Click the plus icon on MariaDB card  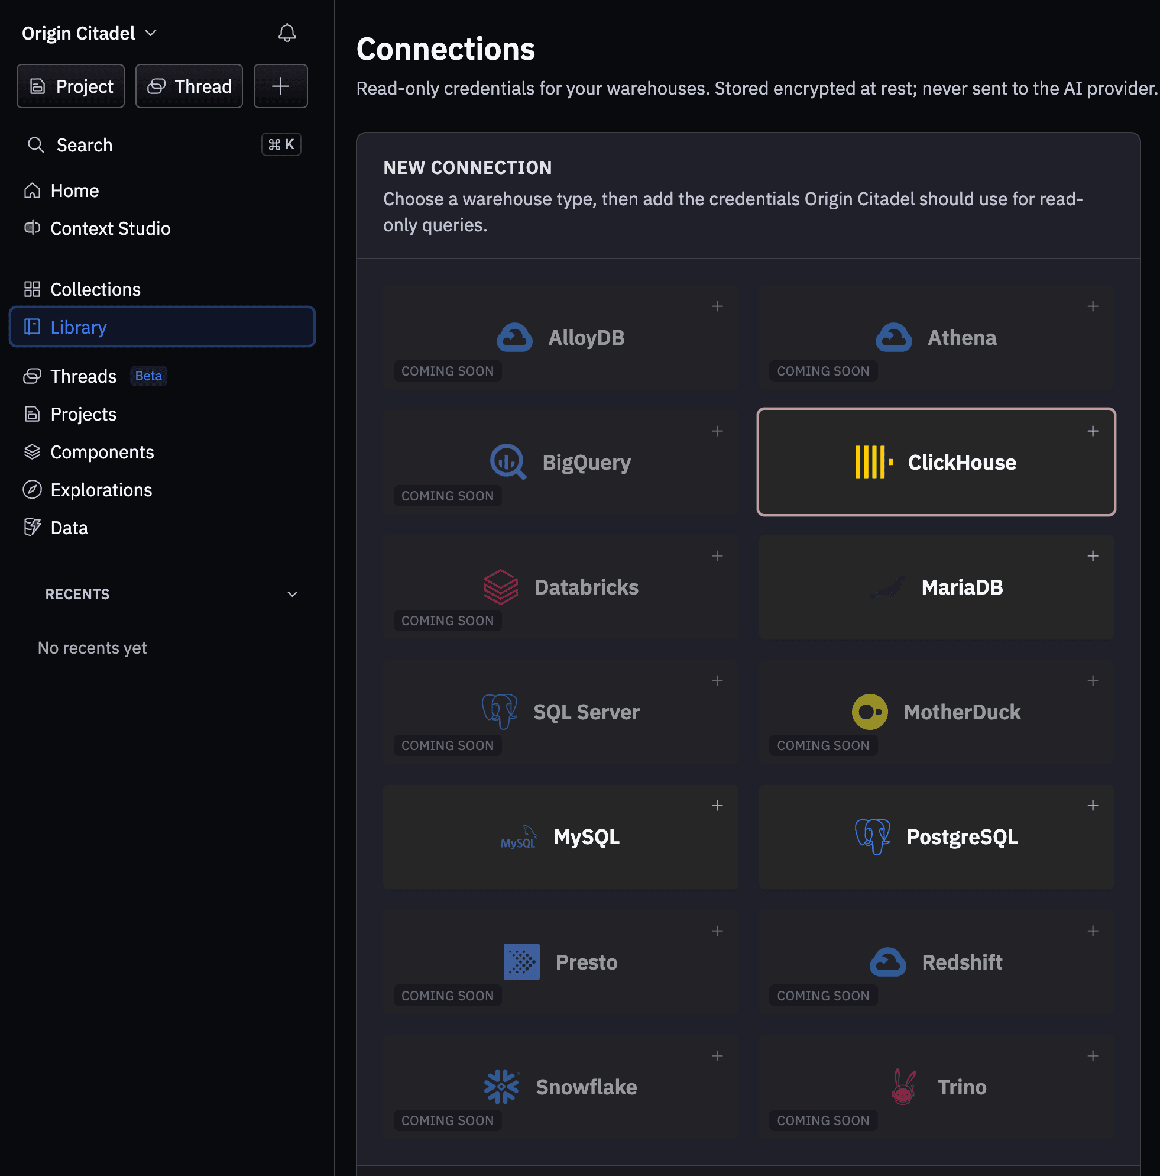[x=1093, y=555]
